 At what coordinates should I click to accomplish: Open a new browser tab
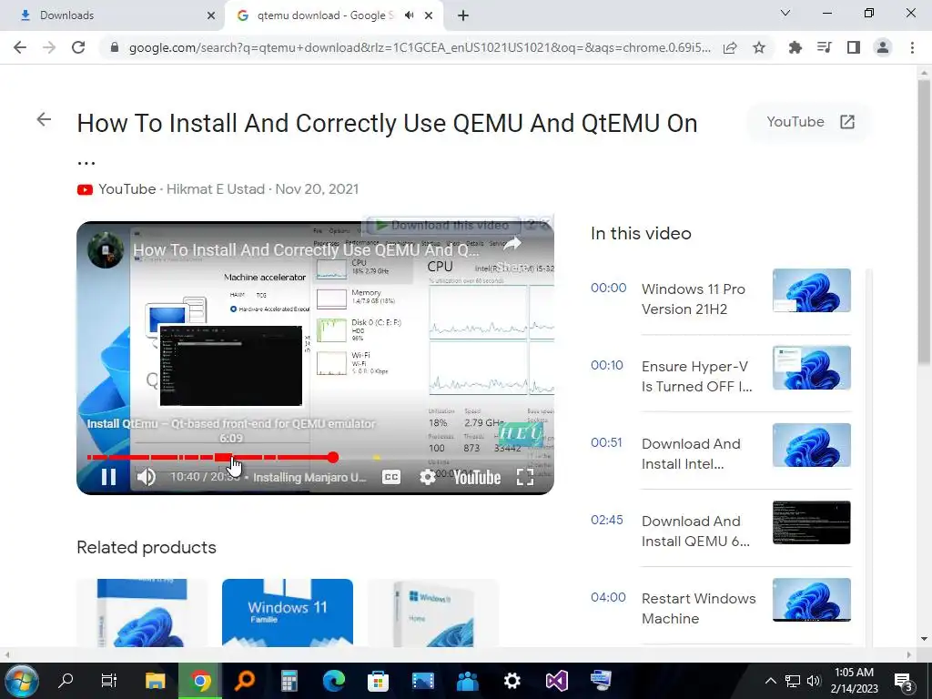[x=463, y=15]
